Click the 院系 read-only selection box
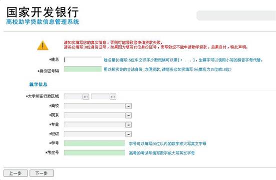Image resolution: width=276 pixels, height=180 pixels. pyautogui.click(x=94, y=115)
